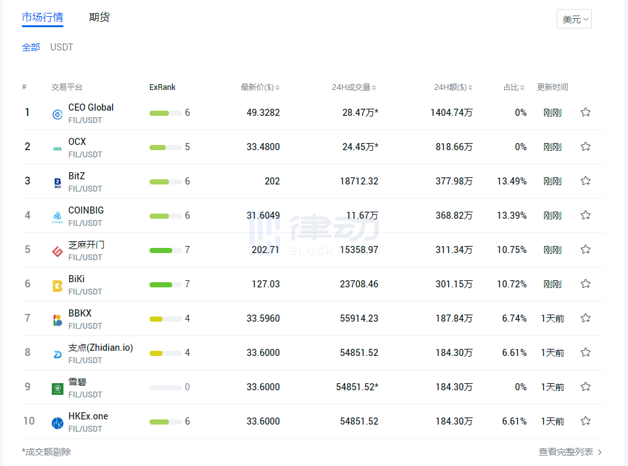Open the HKEx.one exchange link
The width and height of the screenshot is (628, 466).
pyautogui.click(x=88, y=416)
